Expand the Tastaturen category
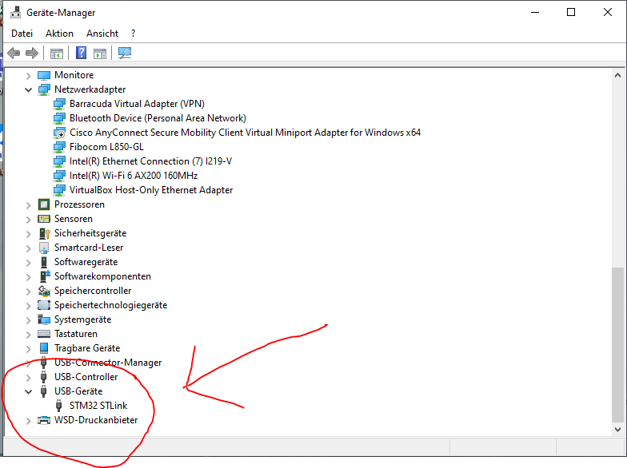Screen dimensions: 627x468 point(29,334)
